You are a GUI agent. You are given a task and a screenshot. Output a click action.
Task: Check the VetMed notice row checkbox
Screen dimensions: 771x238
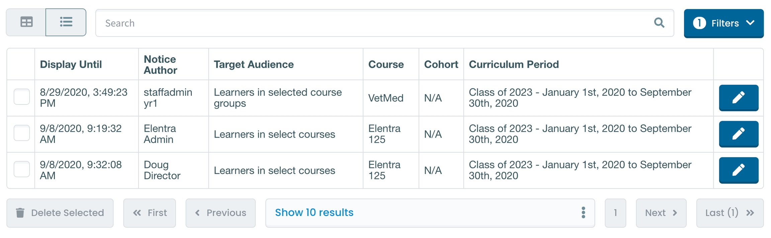22,97
